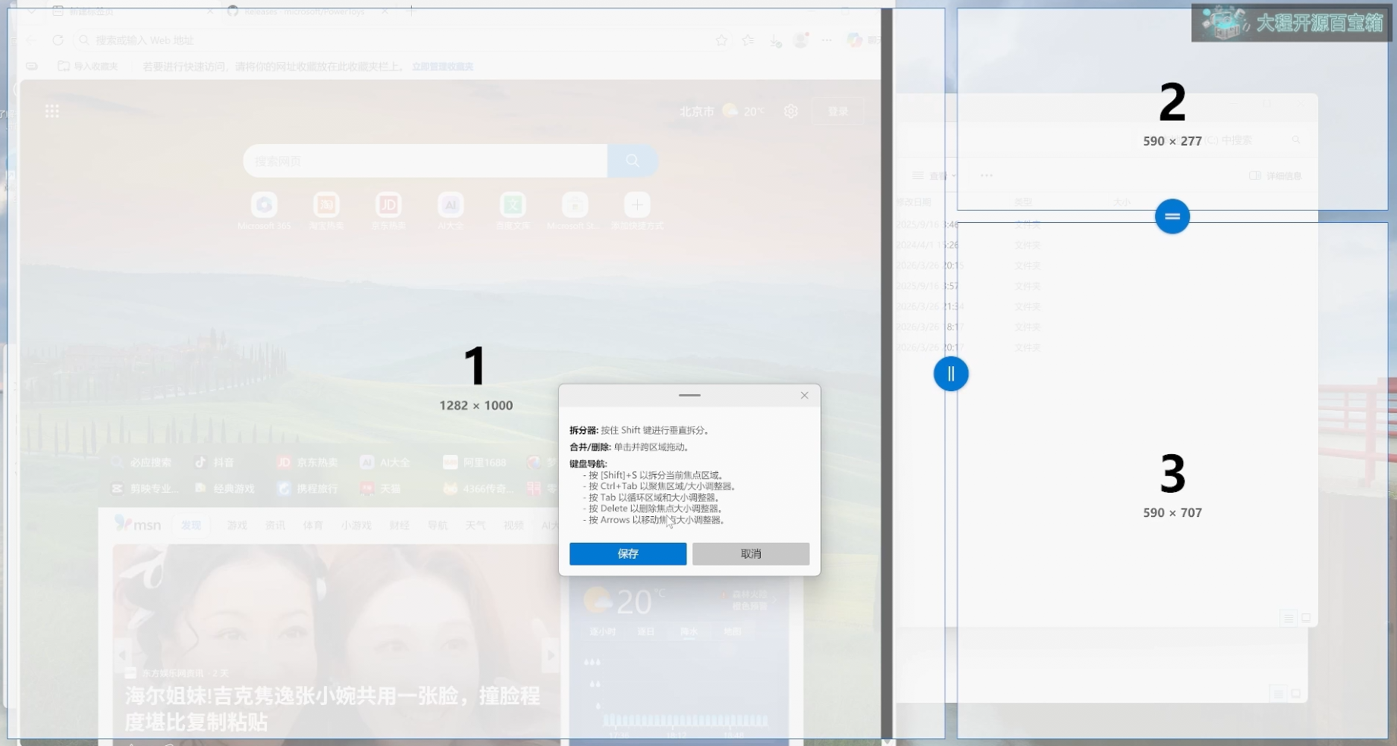The height and width of the screenshot is (746, 1397).
Task: Open the Microsoft Store shortcut tile
Action: [575, 211]
